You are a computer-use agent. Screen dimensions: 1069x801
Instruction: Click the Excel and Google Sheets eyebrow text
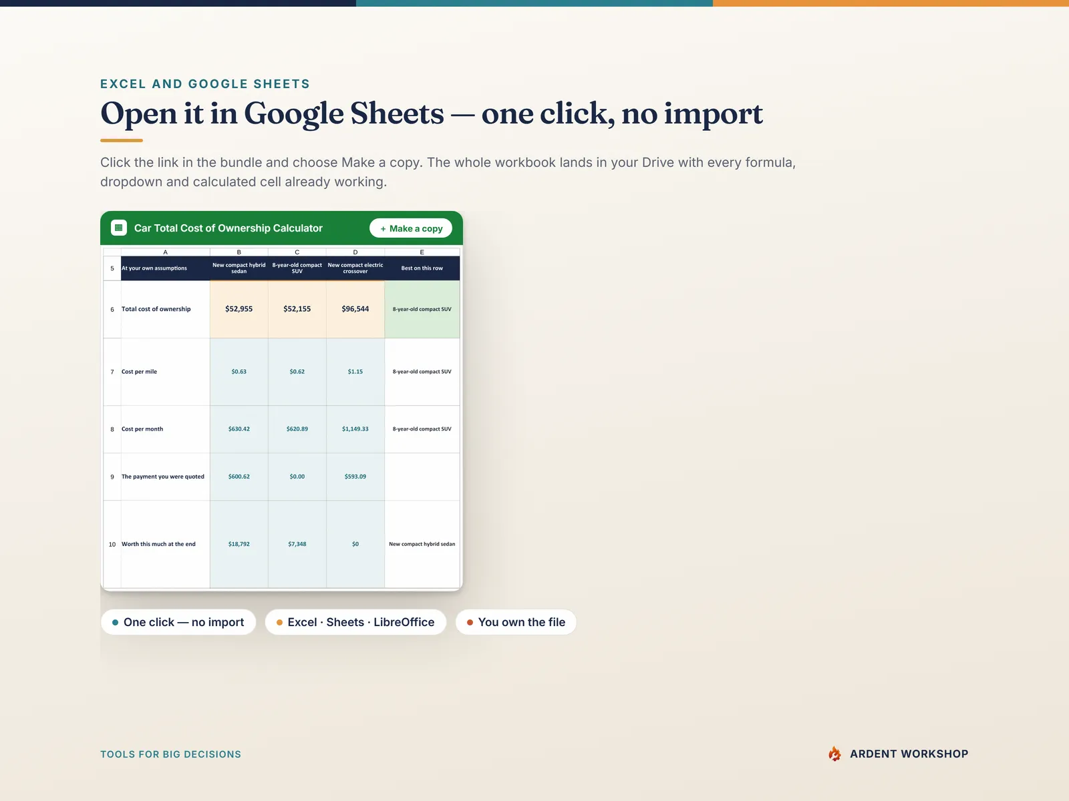point(205,84)
